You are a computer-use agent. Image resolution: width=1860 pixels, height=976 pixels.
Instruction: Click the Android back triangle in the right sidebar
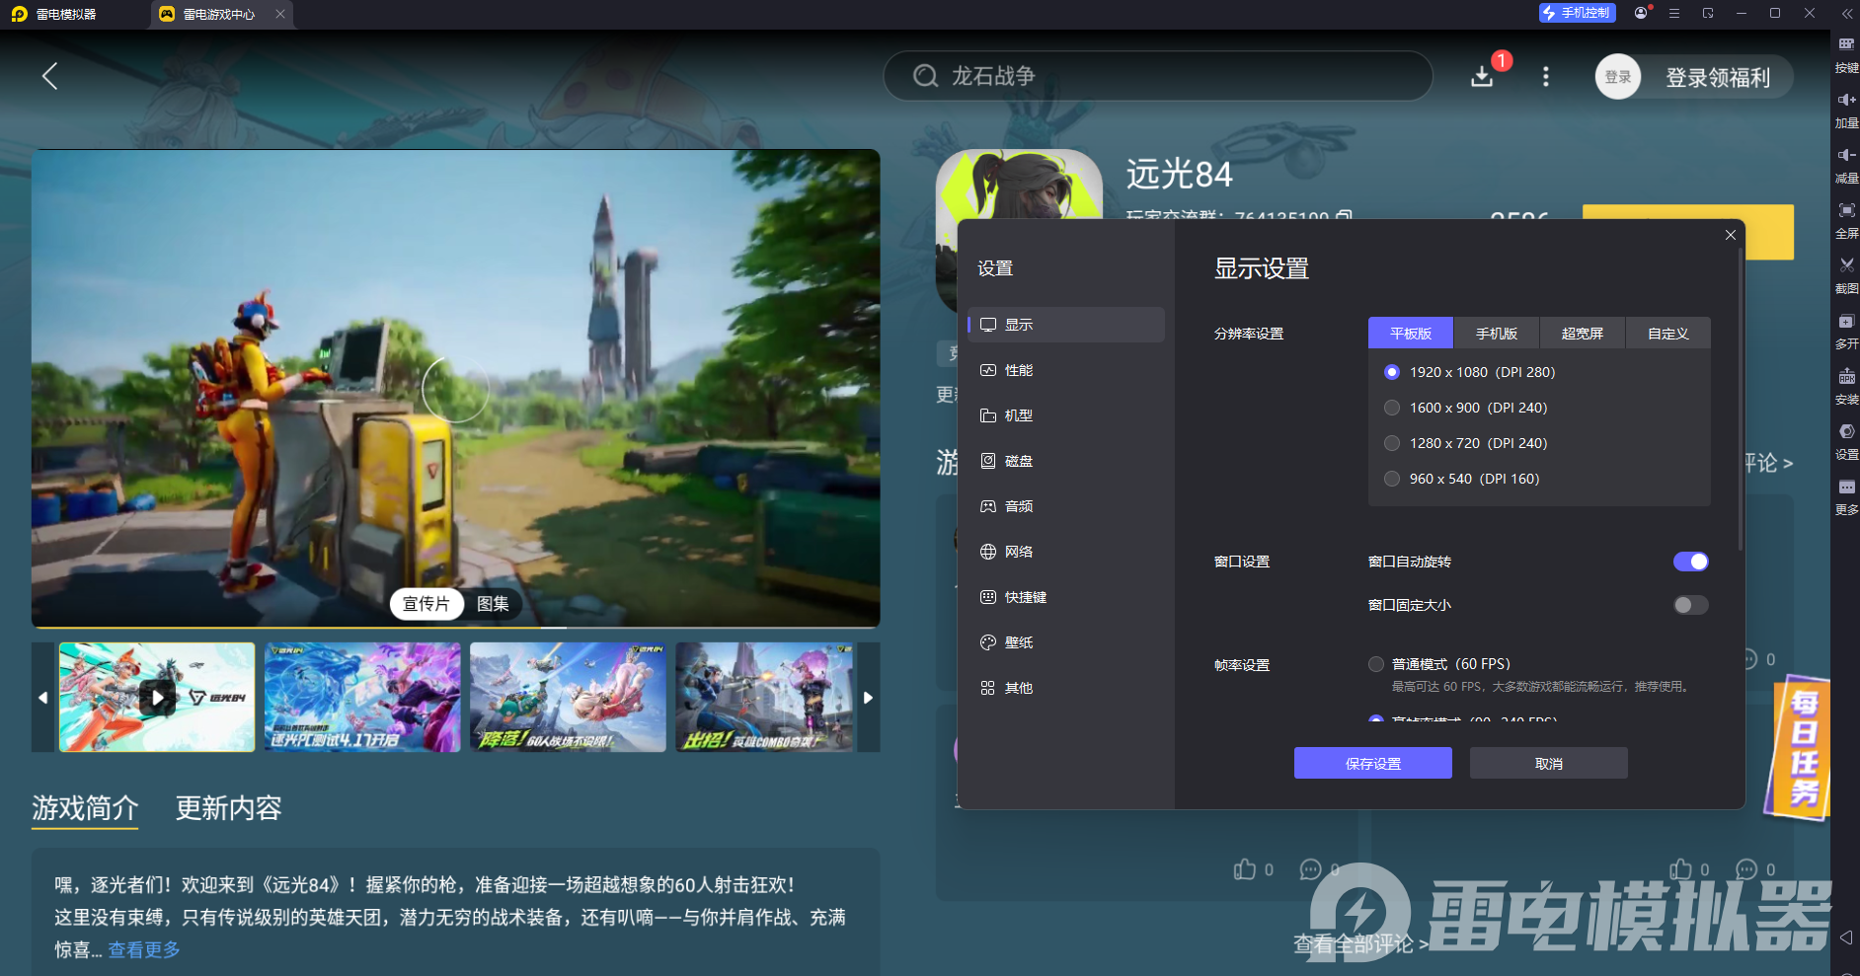coord(1846,937)
